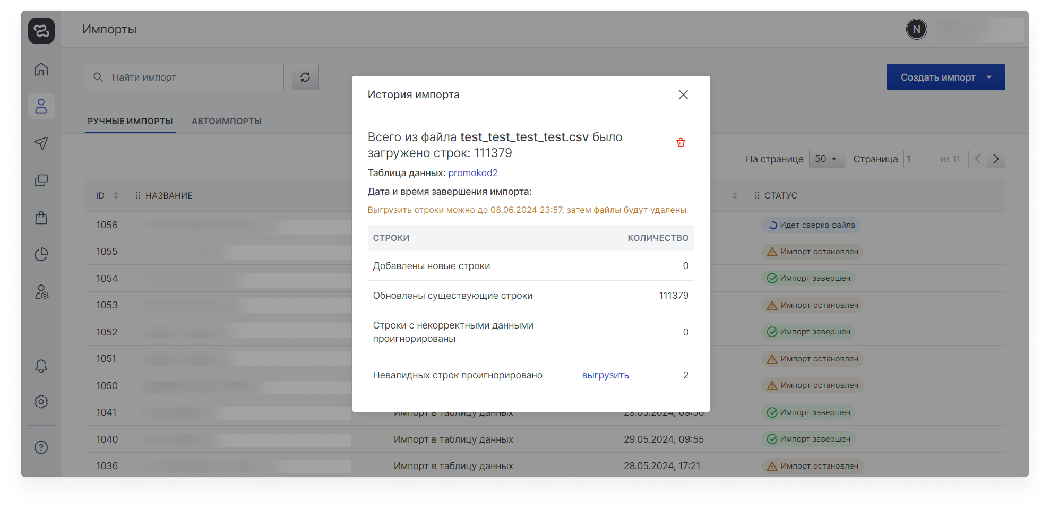Viewport: 1050px width, 509px height.
Task: Click Импорт остановлен status of row 1036
Action: [813, 466]
